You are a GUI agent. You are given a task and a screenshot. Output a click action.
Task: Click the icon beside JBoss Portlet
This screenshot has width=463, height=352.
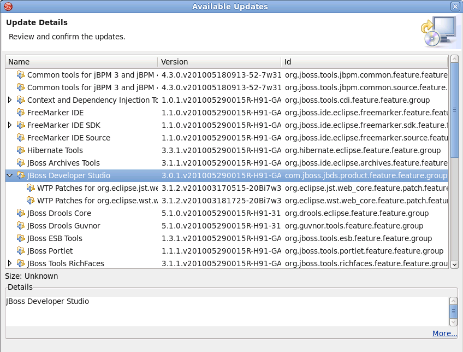coord(21,251)
